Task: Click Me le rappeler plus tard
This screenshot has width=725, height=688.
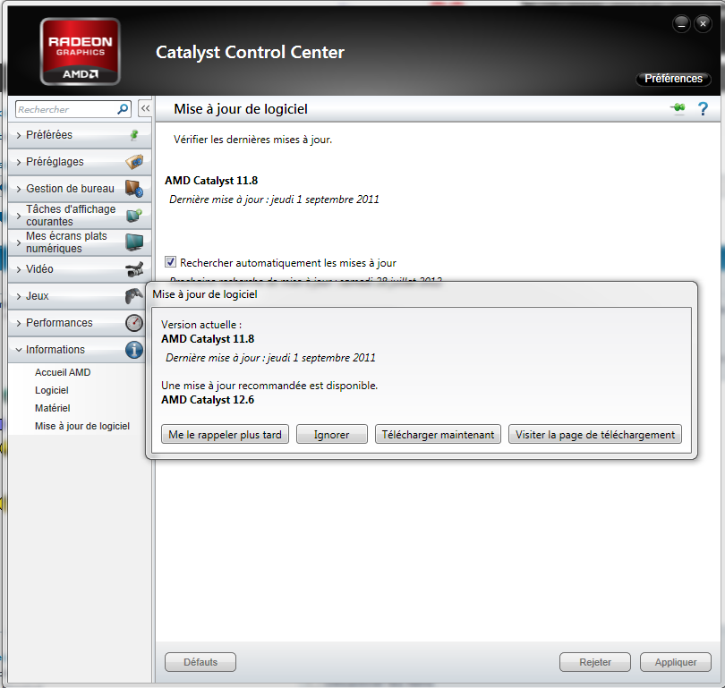Action: pos(226,435)
